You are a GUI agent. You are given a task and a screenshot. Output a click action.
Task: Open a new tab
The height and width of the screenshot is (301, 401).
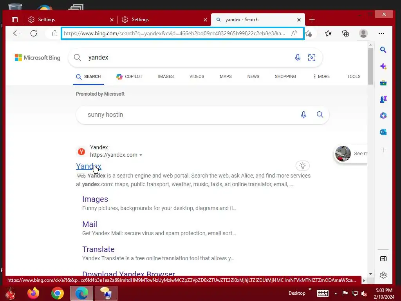pos(312,20)
